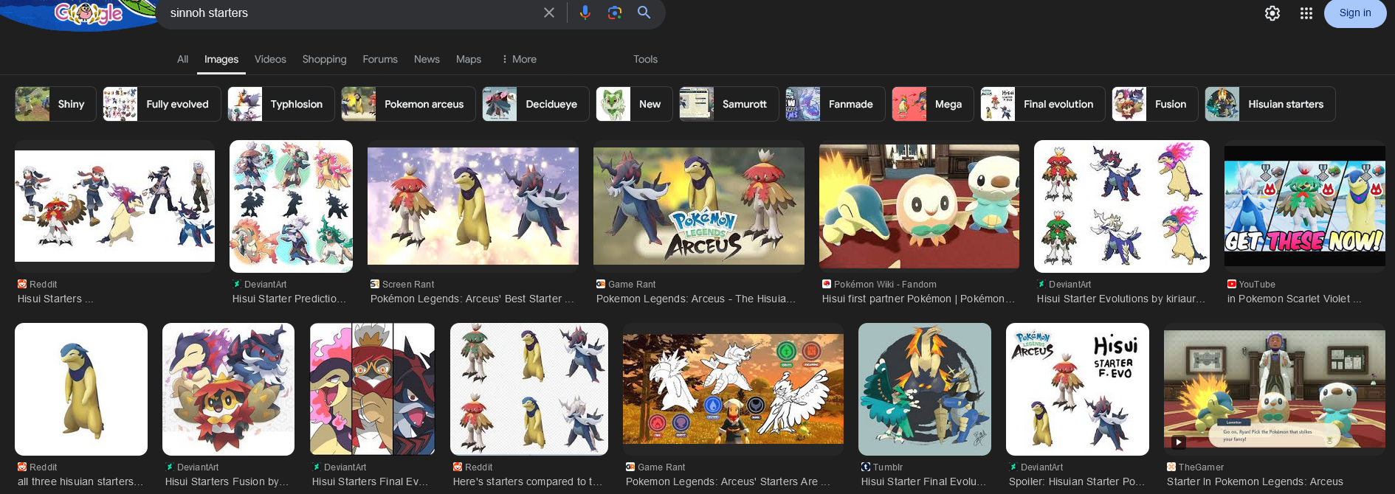Screen dimensions: 1395x494
Task: Click 'Hisui Starters Fusion by...' caption link
Action: pyautogui.click(x=226, y=481)
